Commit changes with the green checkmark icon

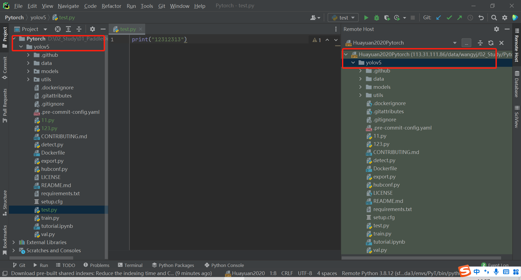449,18
